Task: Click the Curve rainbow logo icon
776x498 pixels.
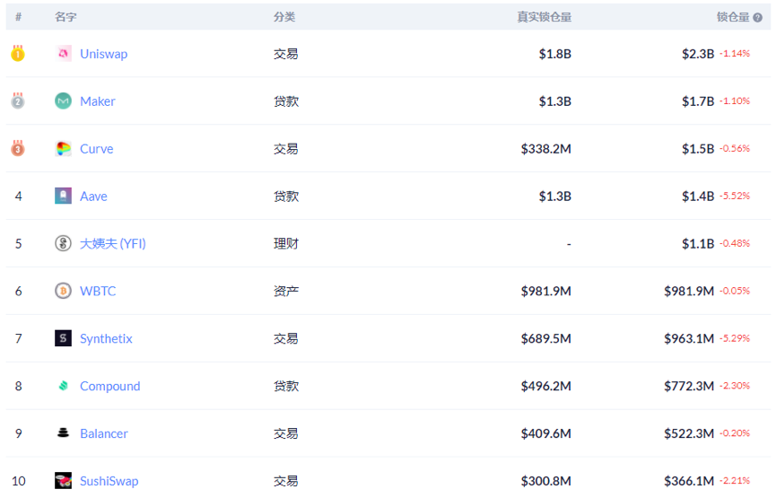Action: click(63, 149)
